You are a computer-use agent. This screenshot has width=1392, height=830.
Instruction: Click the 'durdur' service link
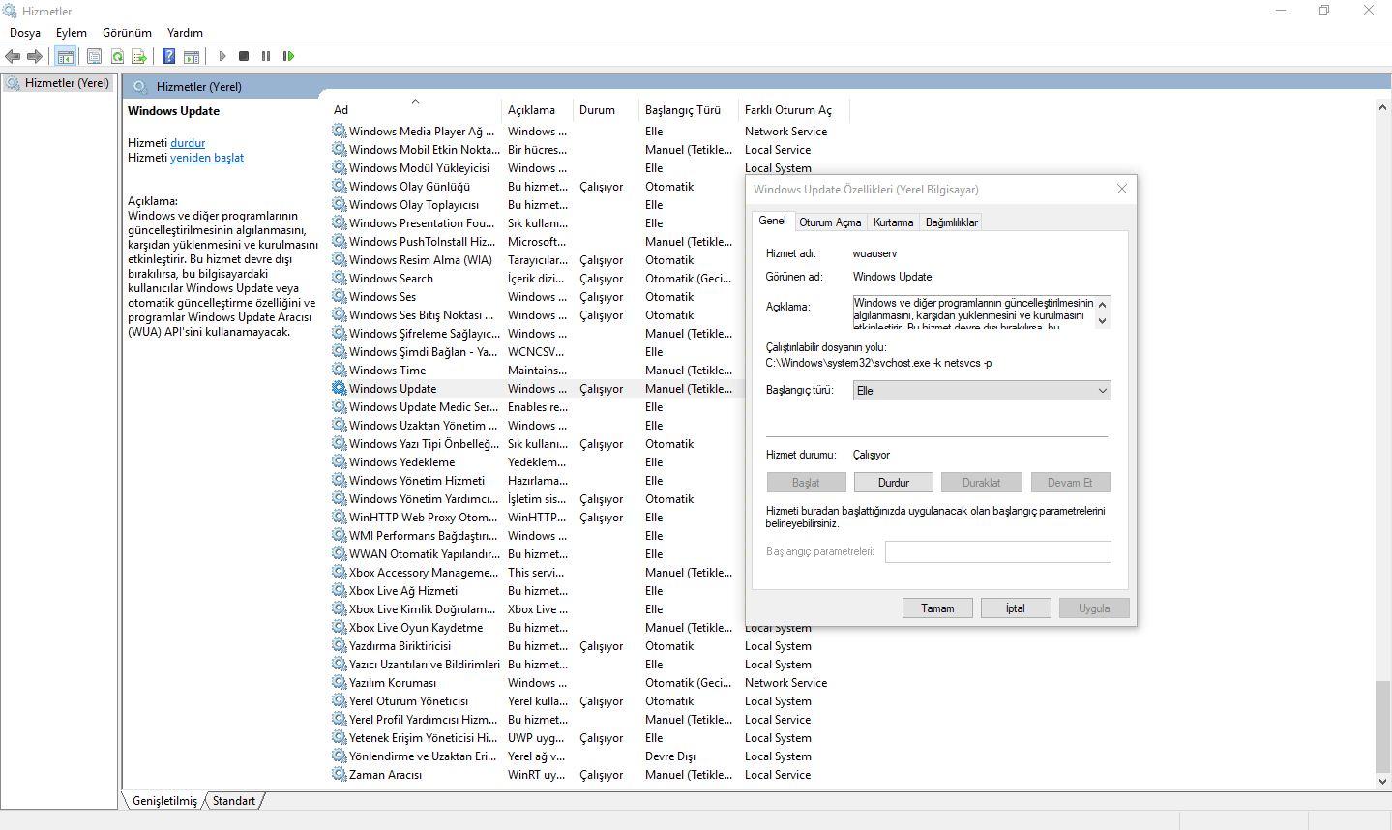pos(188,143)
